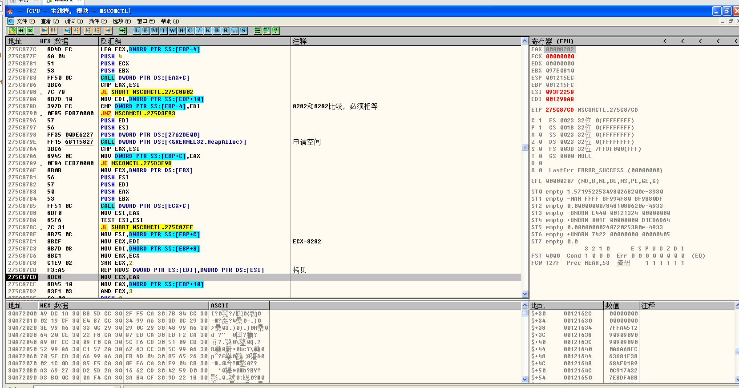Click the disassembly pane scrollbar thumb
The width and height of the screenshot is (739, 388).
coord(525,147)
